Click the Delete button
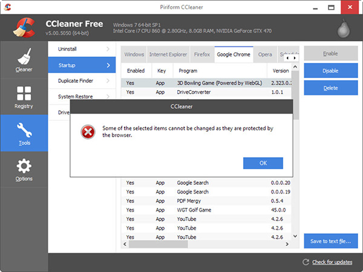The width and height of the screenshot is (363, 272). [x=330, y=88]
